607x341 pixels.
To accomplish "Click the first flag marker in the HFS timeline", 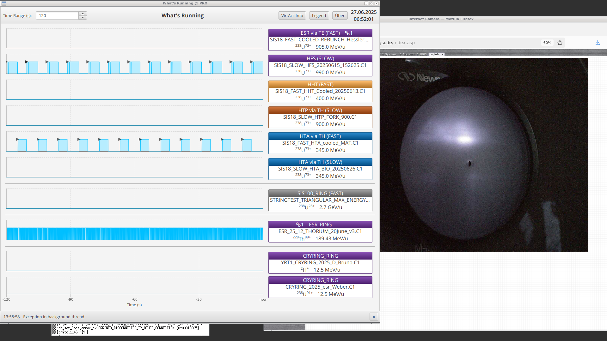I will [27, 62].
